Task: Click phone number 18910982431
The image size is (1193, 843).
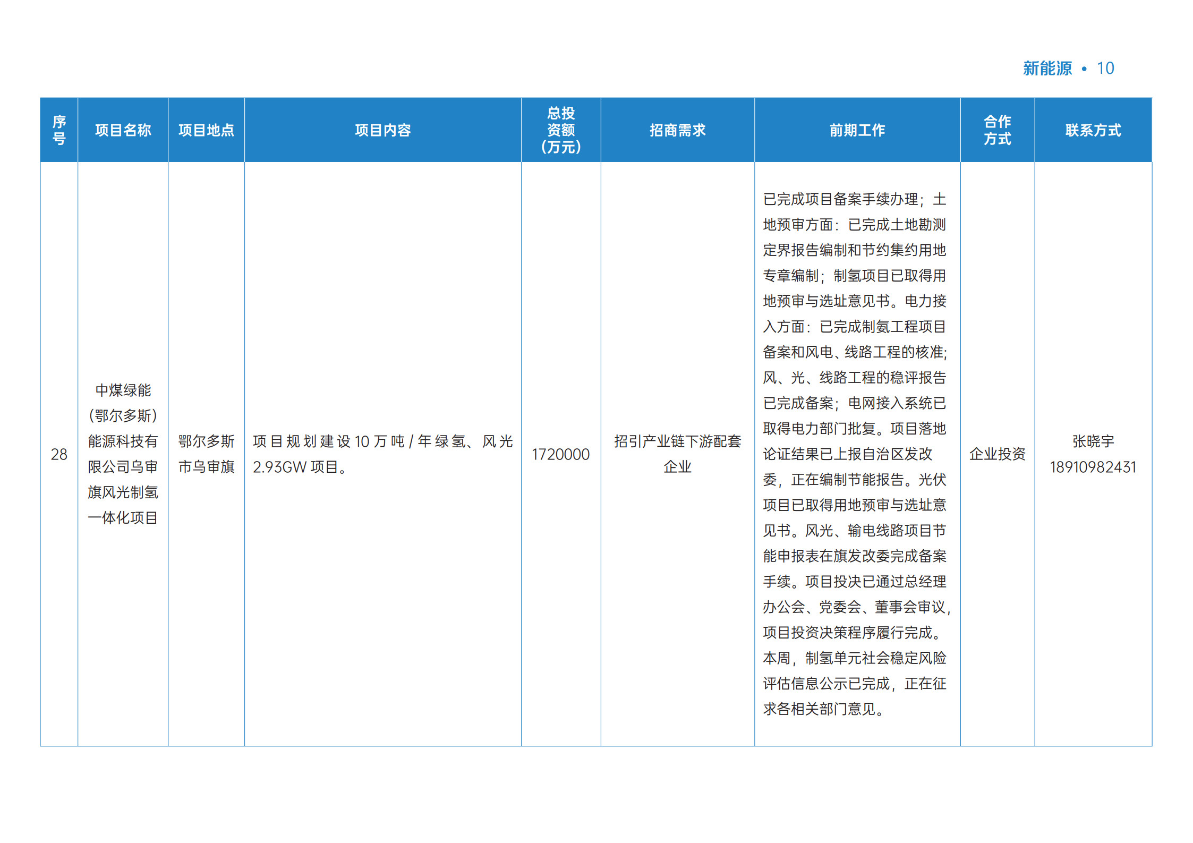Action: tap(1093, 467)
